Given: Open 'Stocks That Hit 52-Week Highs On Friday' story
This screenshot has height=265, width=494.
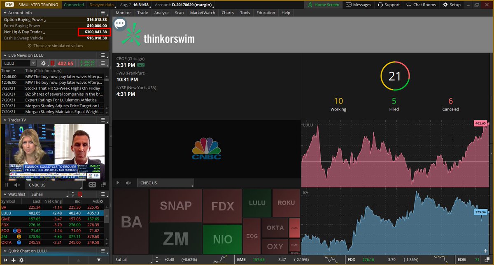Looking at the screenshot, I should point(63,88).
